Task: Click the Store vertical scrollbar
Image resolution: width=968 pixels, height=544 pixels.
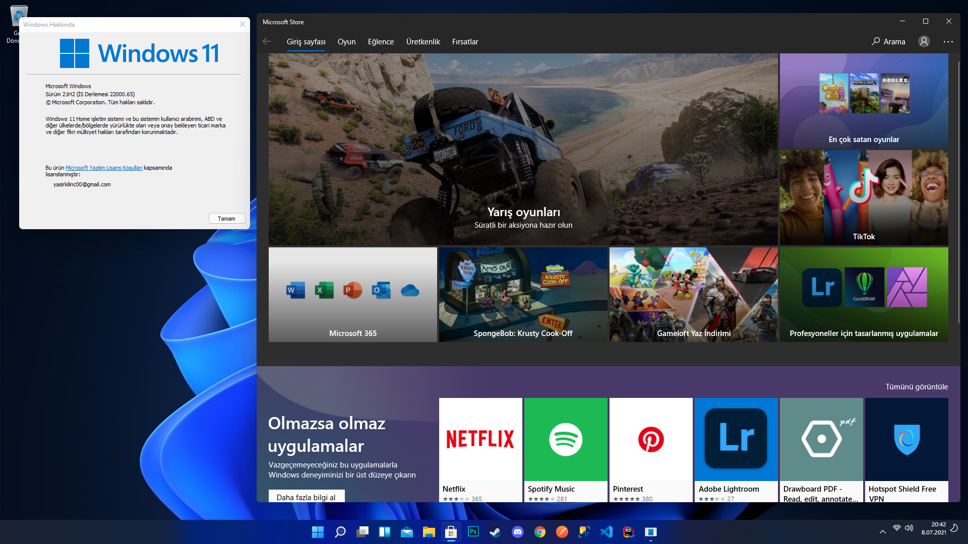Action: (x=958, y=191)
